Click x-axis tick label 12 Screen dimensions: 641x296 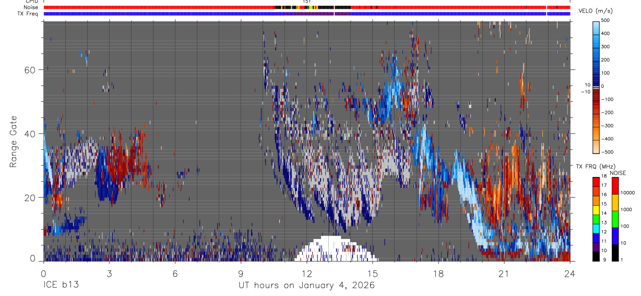click(x=307, y=273)
